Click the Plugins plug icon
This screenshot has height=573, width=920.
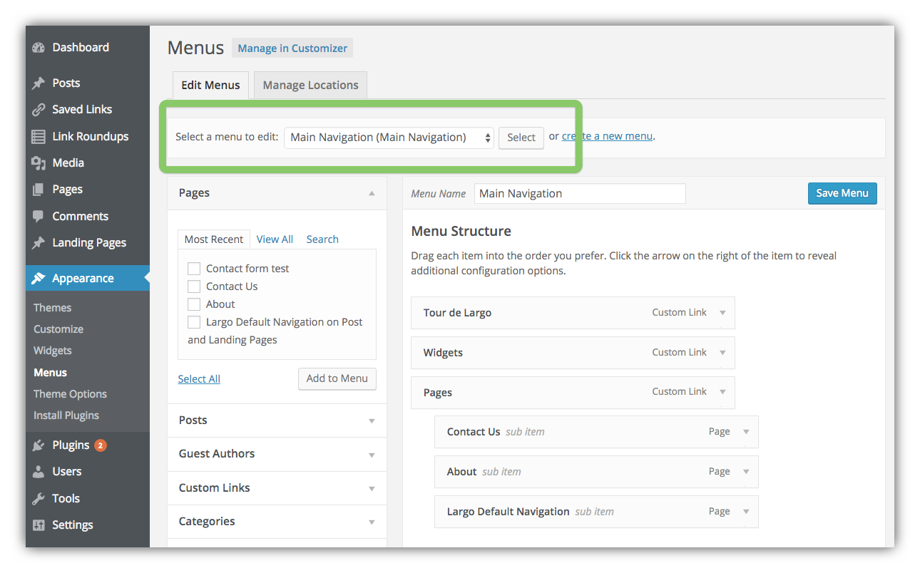tap(39, 445)
